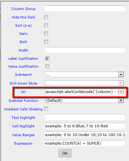Click the Width label
Image resolution: width=129 pixels, height=161 pixels.
tap(23, 50)
